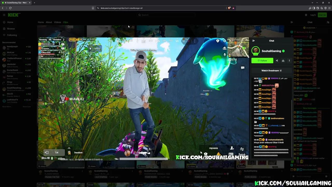Select the Clips tab
This screenshot has width=332, height=187.
pyautogui.click(x=65, y=22)
